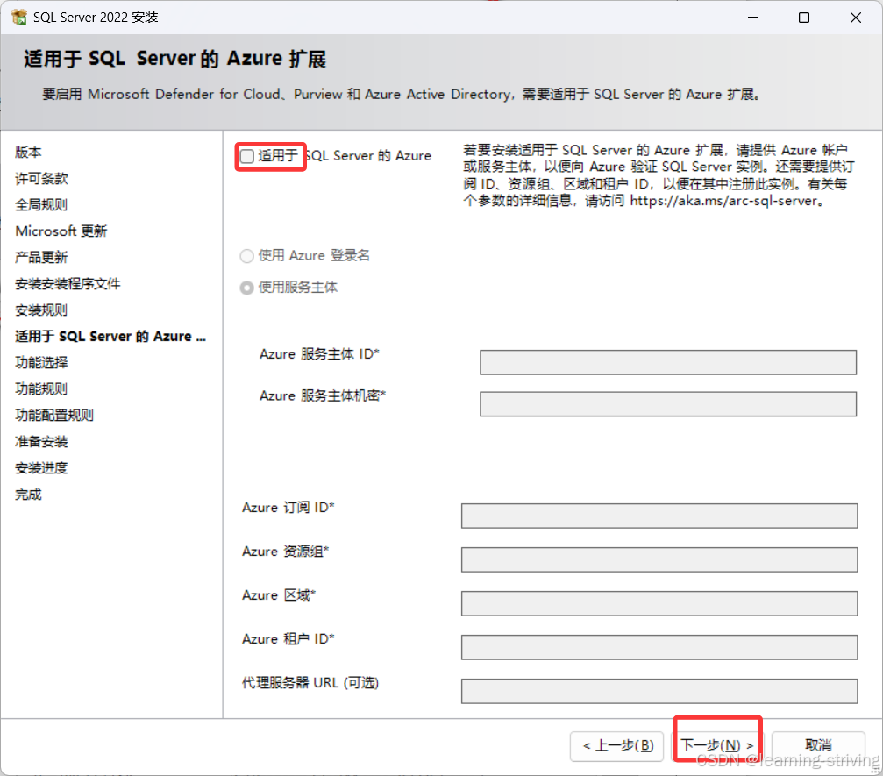Select 全局规则 step in sidebar
The height and width of the screenshot is (776, 883).
41,204
